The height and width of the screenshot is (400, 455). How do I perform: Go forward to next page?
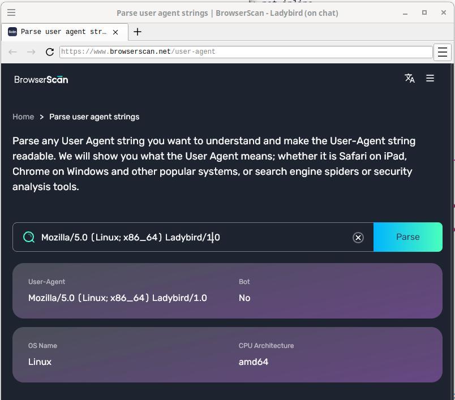pos(31,52)
